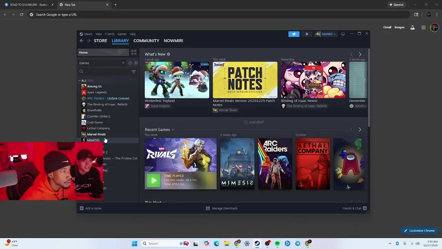Open Among Us recent game cover
This screenshot has height=249, width=442.
[349, 164]
